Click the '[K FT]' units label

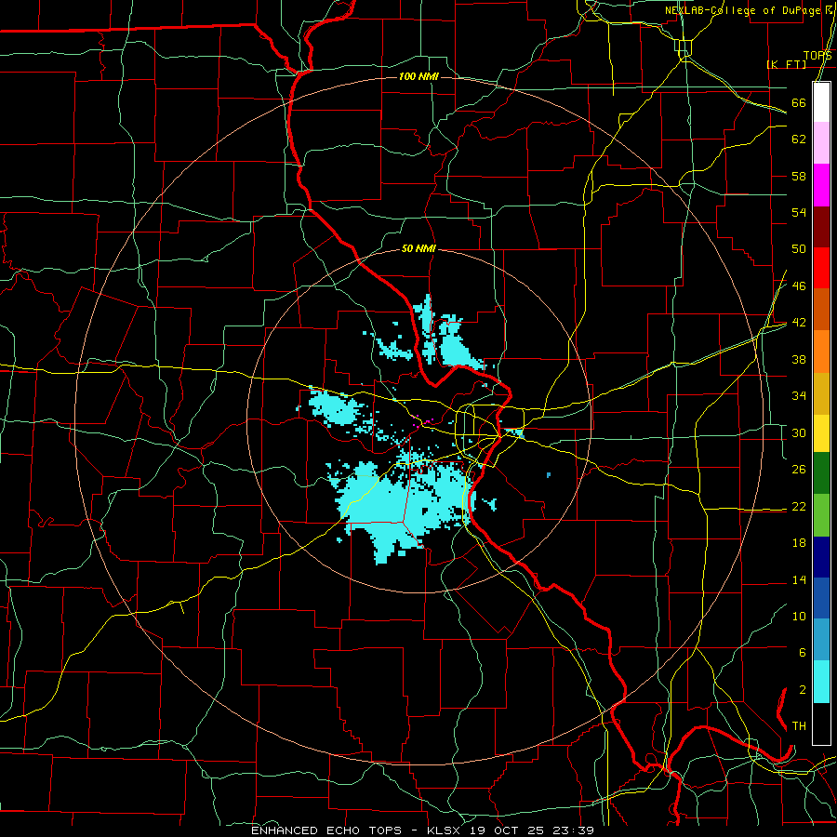[787, 64]
